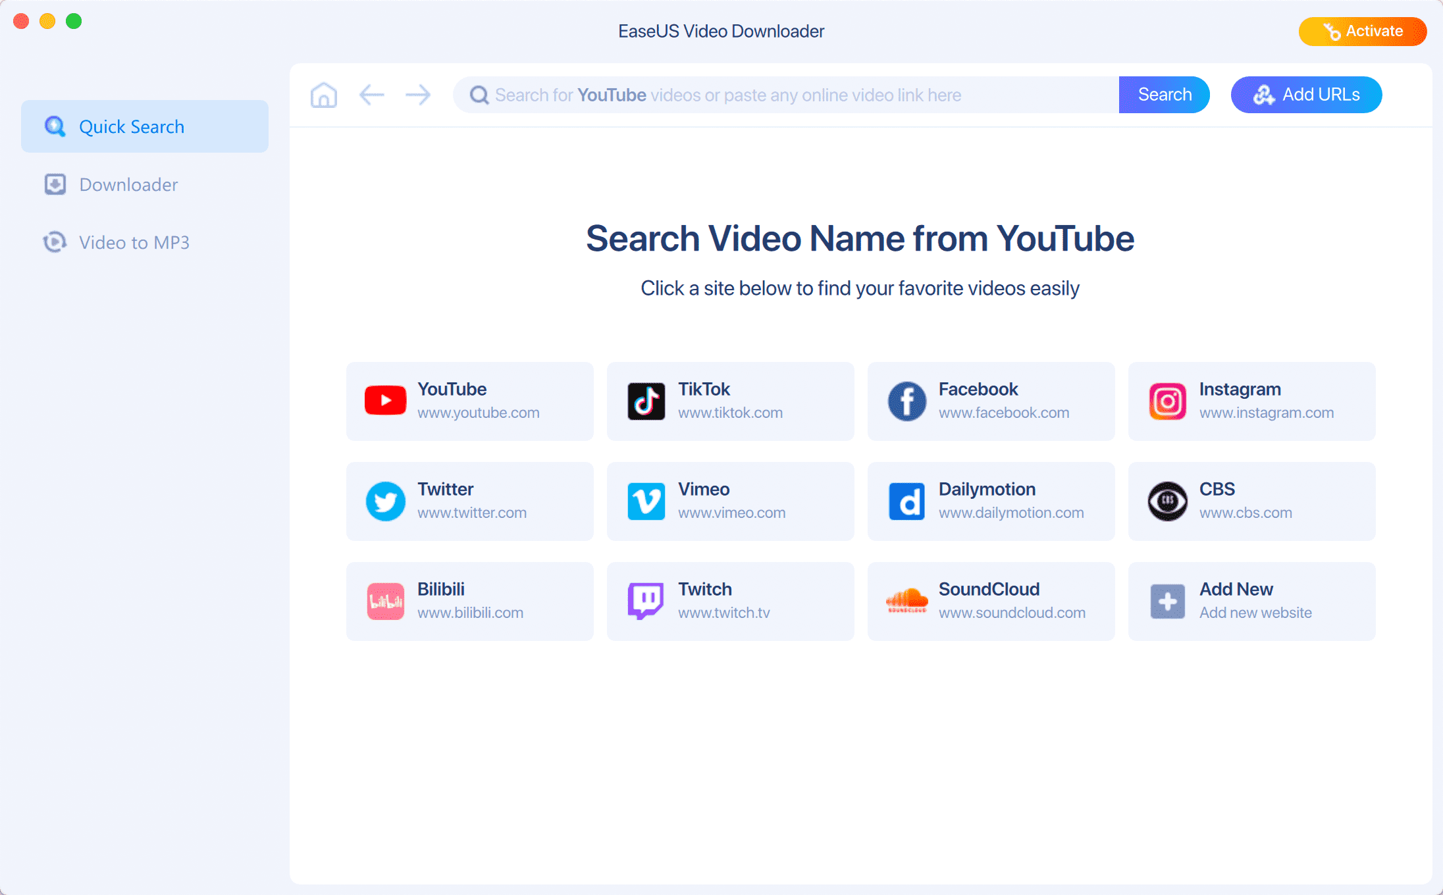Click the Bilibili site icon
The height and width of the screenshot is (895, 1443).
pos(385,601)
